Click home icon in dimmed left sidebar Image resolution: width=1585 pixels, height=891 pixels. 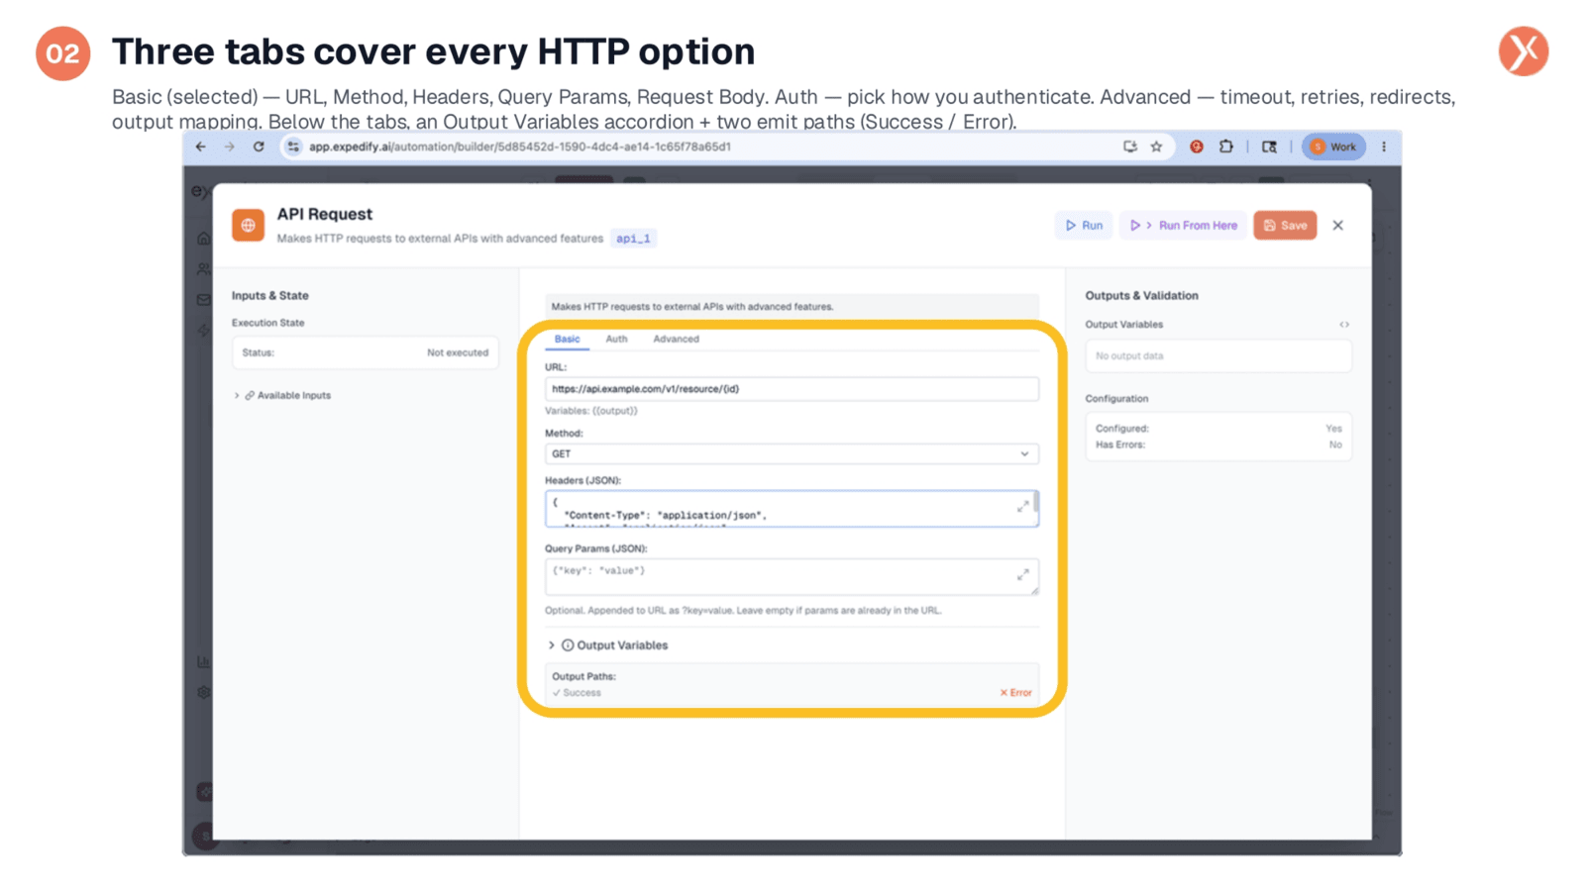(203, 238)
